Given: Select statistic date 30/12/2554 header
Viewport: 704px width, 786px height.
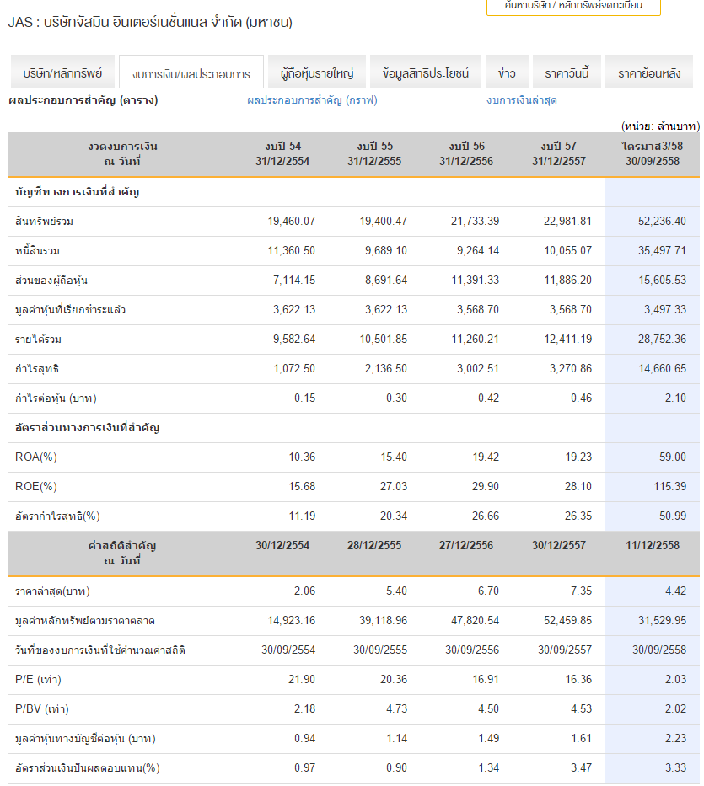Looking at the screenshot, I should pyautogui.click(x=282, y=545).
